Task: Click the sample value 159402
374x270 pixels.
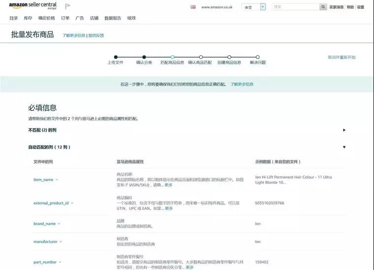Action: tap(262, 262)
